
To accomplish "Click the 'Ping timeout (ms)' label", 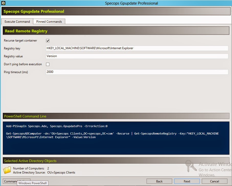I will click(x=16, y=72).
